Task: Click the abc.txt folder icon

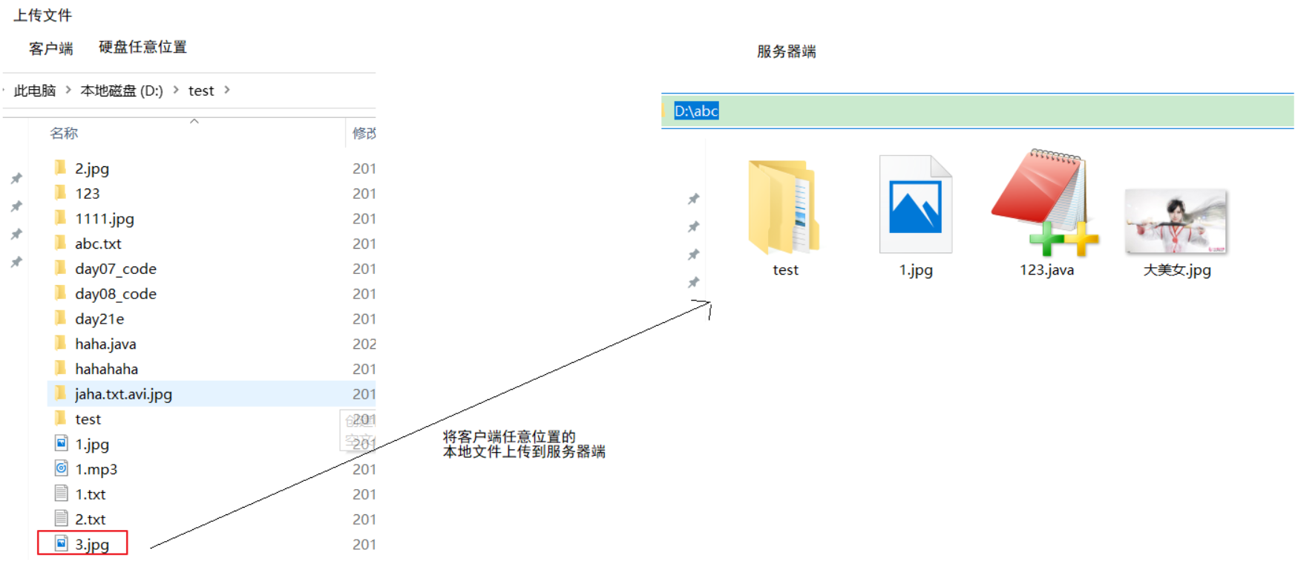Action: click(x=61, y=243)
